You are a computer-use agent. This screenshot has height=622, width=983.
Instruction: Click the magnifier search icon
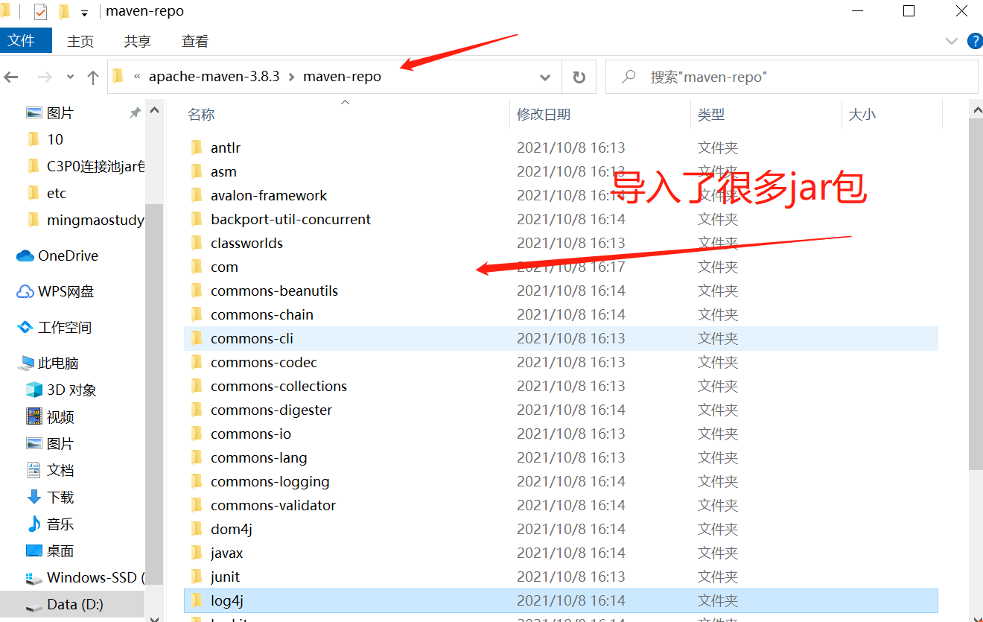(x=629, y=77)
